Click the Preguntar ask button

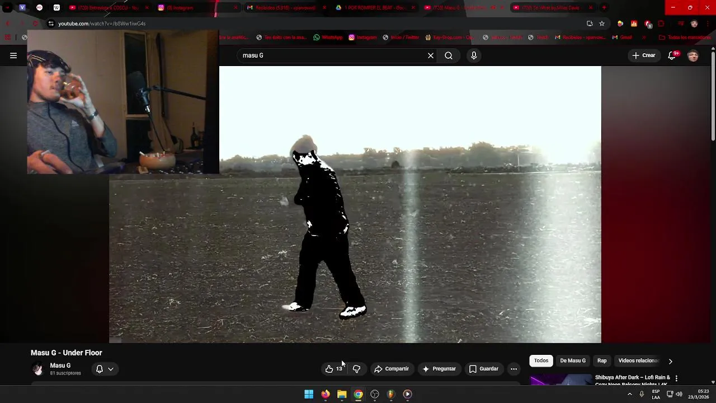[x=439, y=369]
